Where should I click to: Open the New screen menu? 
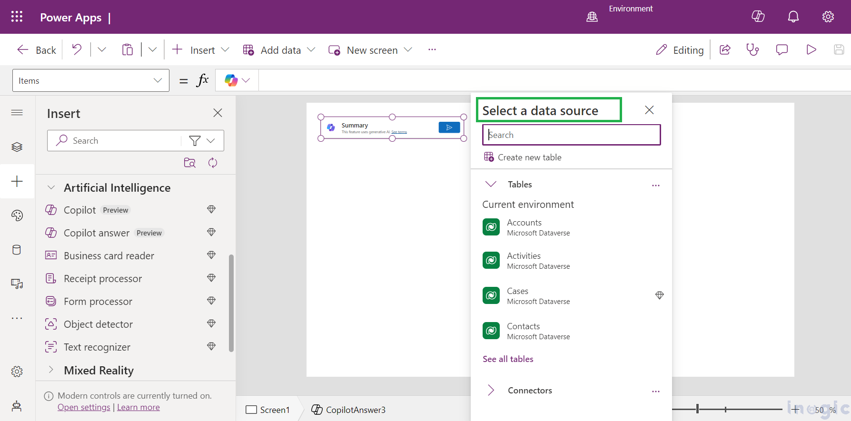pyautogui.click(x=370, y=50)
